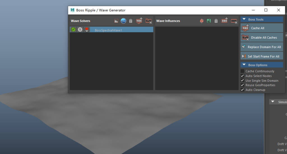287x154 pixels.
Task: Close the Boss Ripple / Wave Generator window
Action: pyautogui.click(x=279, y=10)
